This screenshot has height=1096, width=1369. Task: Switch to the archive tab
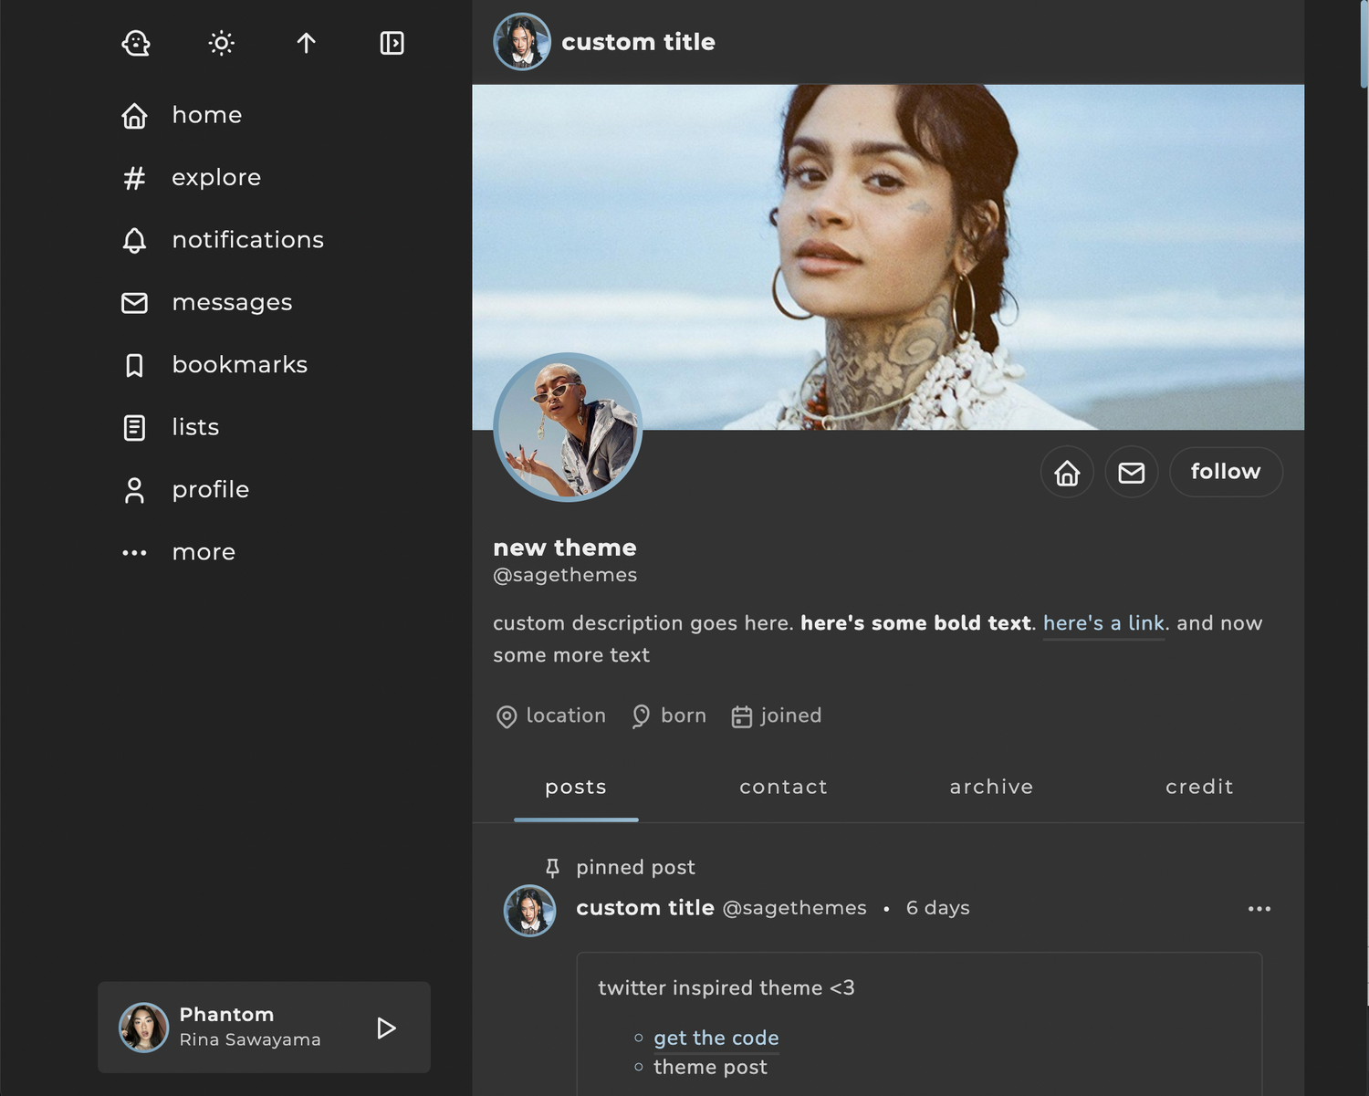click(991, 787)
